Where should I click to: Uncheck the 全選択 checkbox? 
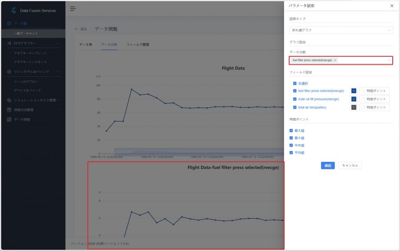coord(295,83)
